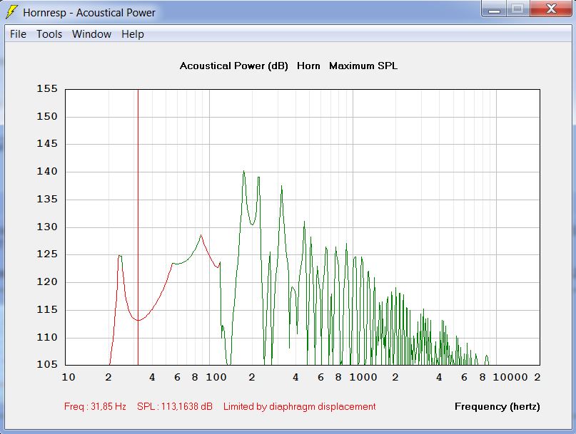Click the 1000 label on frequency axis
This screenshot has height=434, width=576.
(x=363, y=377)
